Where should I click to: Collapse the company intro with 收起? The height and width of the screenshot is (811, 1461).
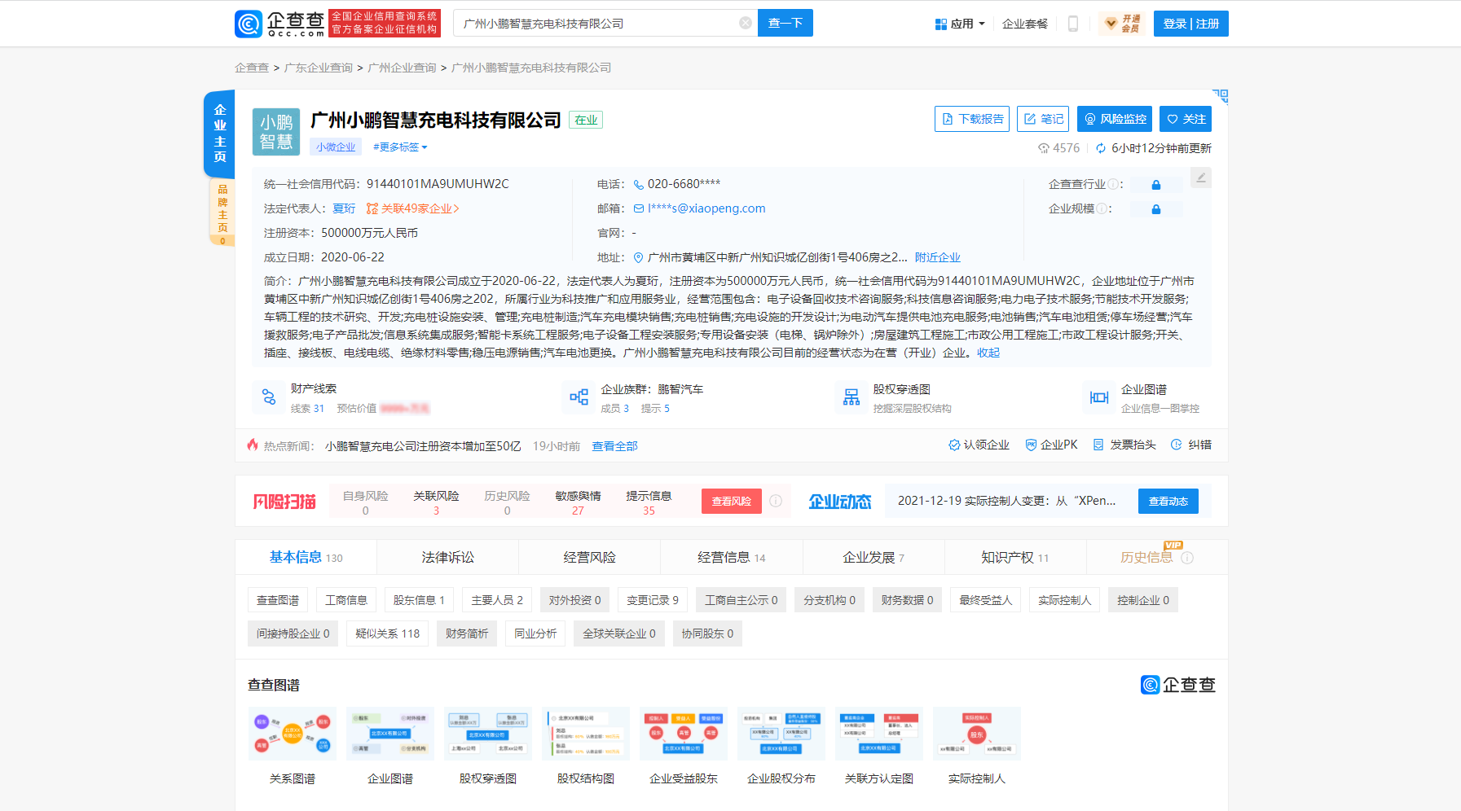[x=988, y=353]
